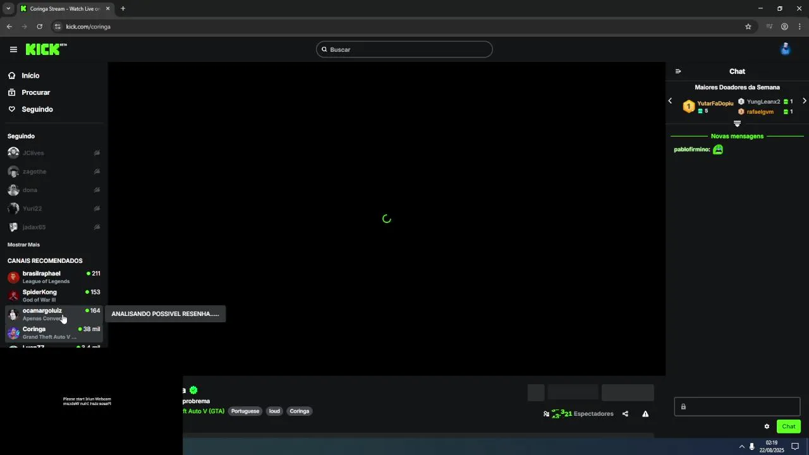
Task: Close the Coringa Stream tab
Action: click(107, 9)
